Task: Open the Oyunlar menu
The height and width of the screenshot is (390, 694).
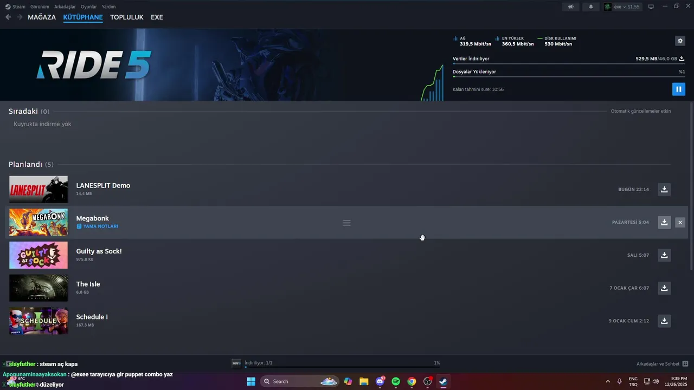Action: tap(88, 6)
